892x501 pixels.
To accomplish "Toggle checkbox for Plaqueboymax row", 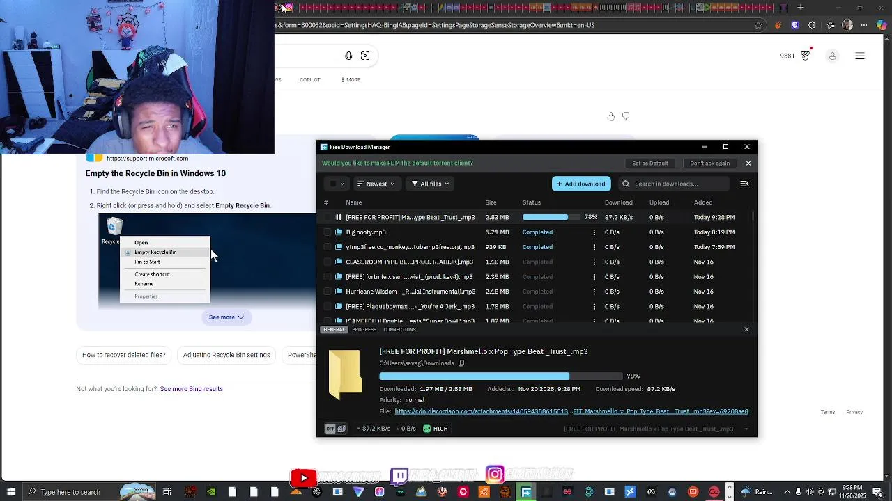I will [x=328, y=306].
